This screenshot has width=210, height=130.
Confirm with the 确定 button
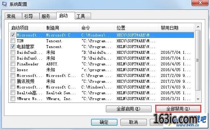click(104, 122)
